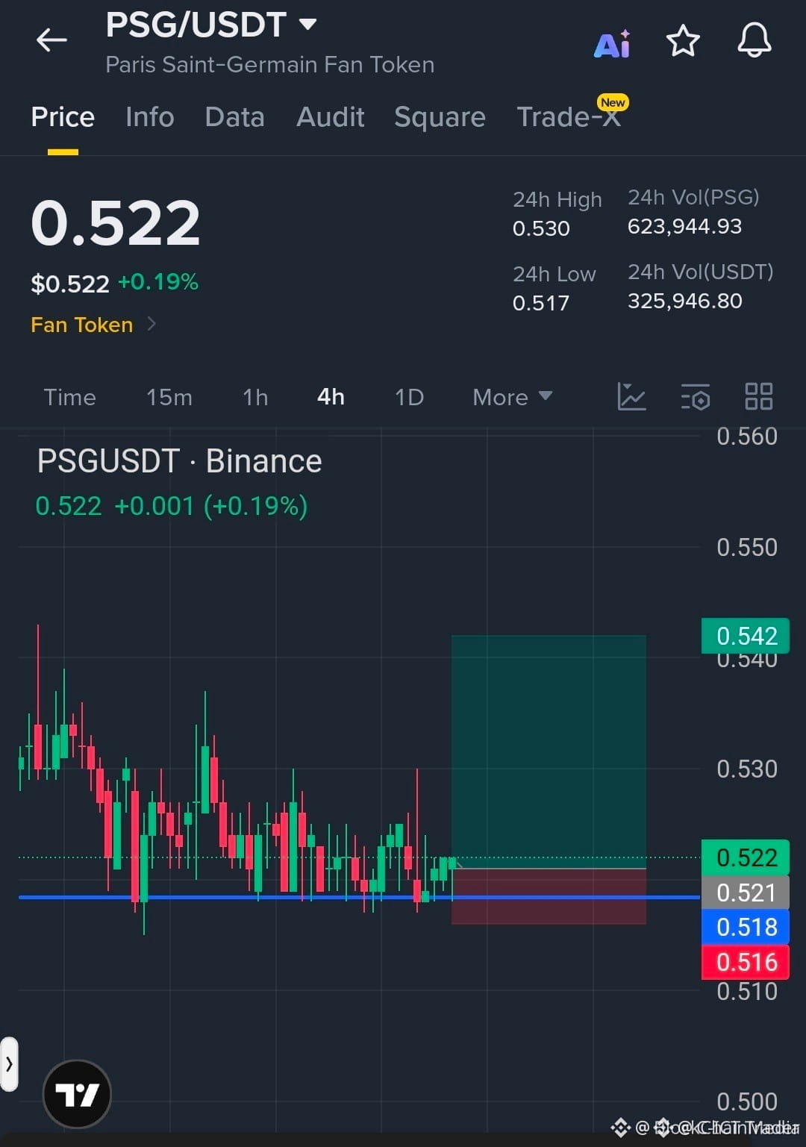Select the green 0.542 target price label
The image size is (806, 1147).
pos(746,636)
